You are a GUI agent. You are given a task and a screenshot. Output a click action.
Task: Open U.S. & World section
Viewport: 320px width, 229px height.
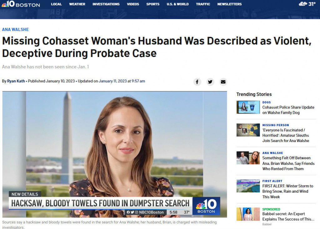point(177,4)
